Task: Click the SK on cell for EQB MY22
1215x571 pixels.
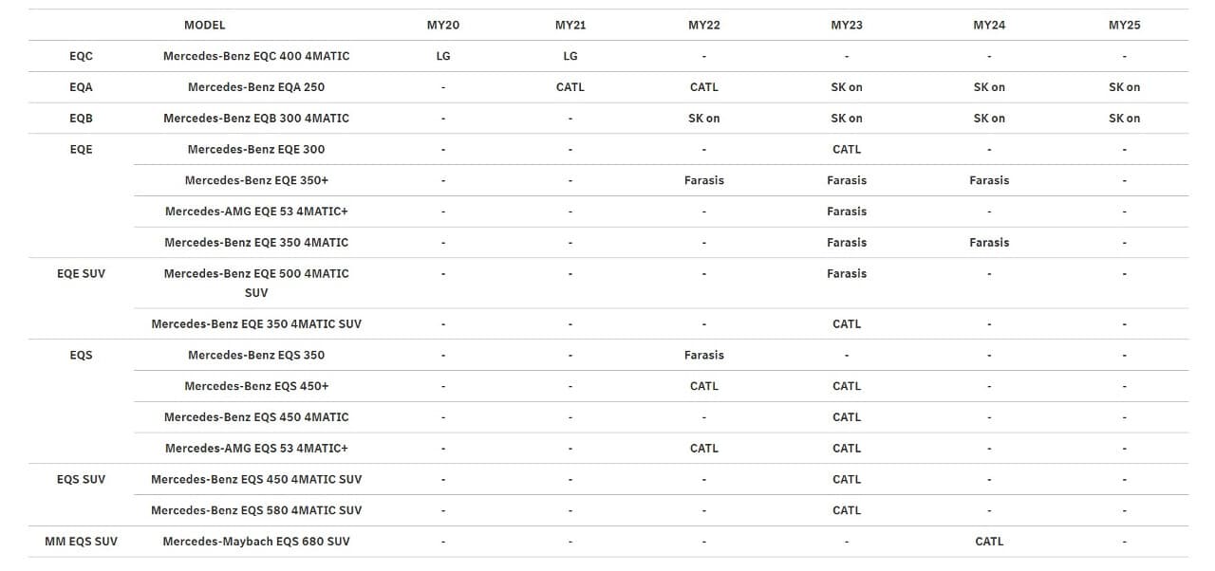Action: (x=704, y=119)
